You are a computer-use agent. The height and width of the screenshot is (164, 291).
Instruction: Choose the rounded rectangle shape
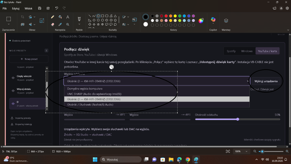click(x=107, y=16)
